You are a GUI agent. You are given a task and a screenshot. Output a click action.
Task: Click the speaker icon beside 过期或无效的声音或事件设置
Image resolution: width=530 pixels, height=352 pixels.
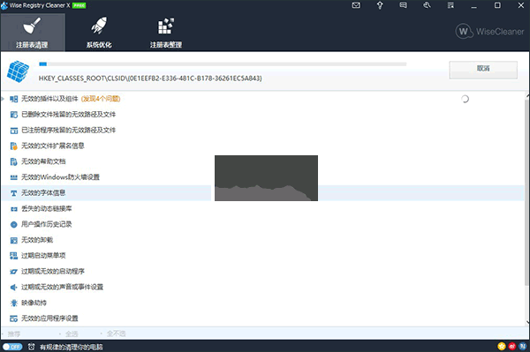(x=14, y=288)
